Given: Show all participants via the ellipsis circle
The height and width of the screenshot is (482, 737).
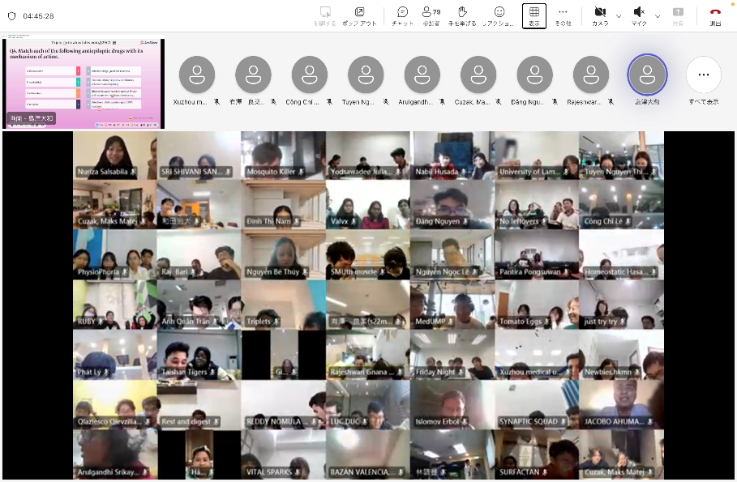Looking at the screenshot, I should point(703,75).
